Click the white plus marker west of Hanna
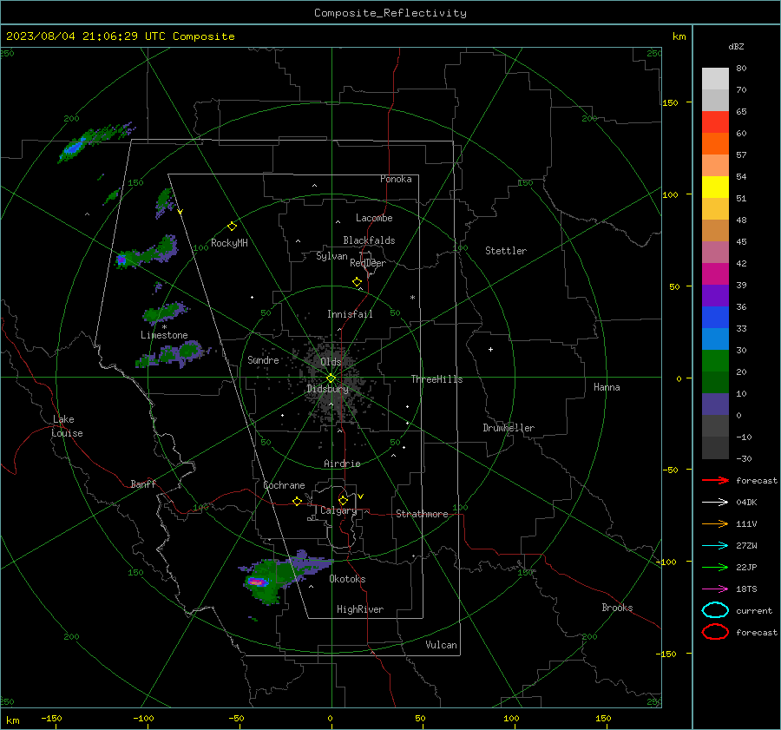 [x=490, y=349]
